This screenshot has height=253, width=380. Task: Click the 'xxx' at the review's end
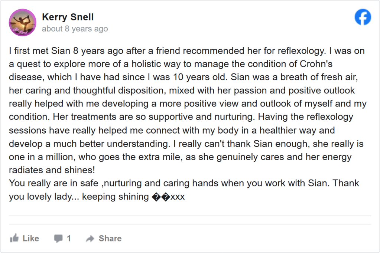coord(178,197)
